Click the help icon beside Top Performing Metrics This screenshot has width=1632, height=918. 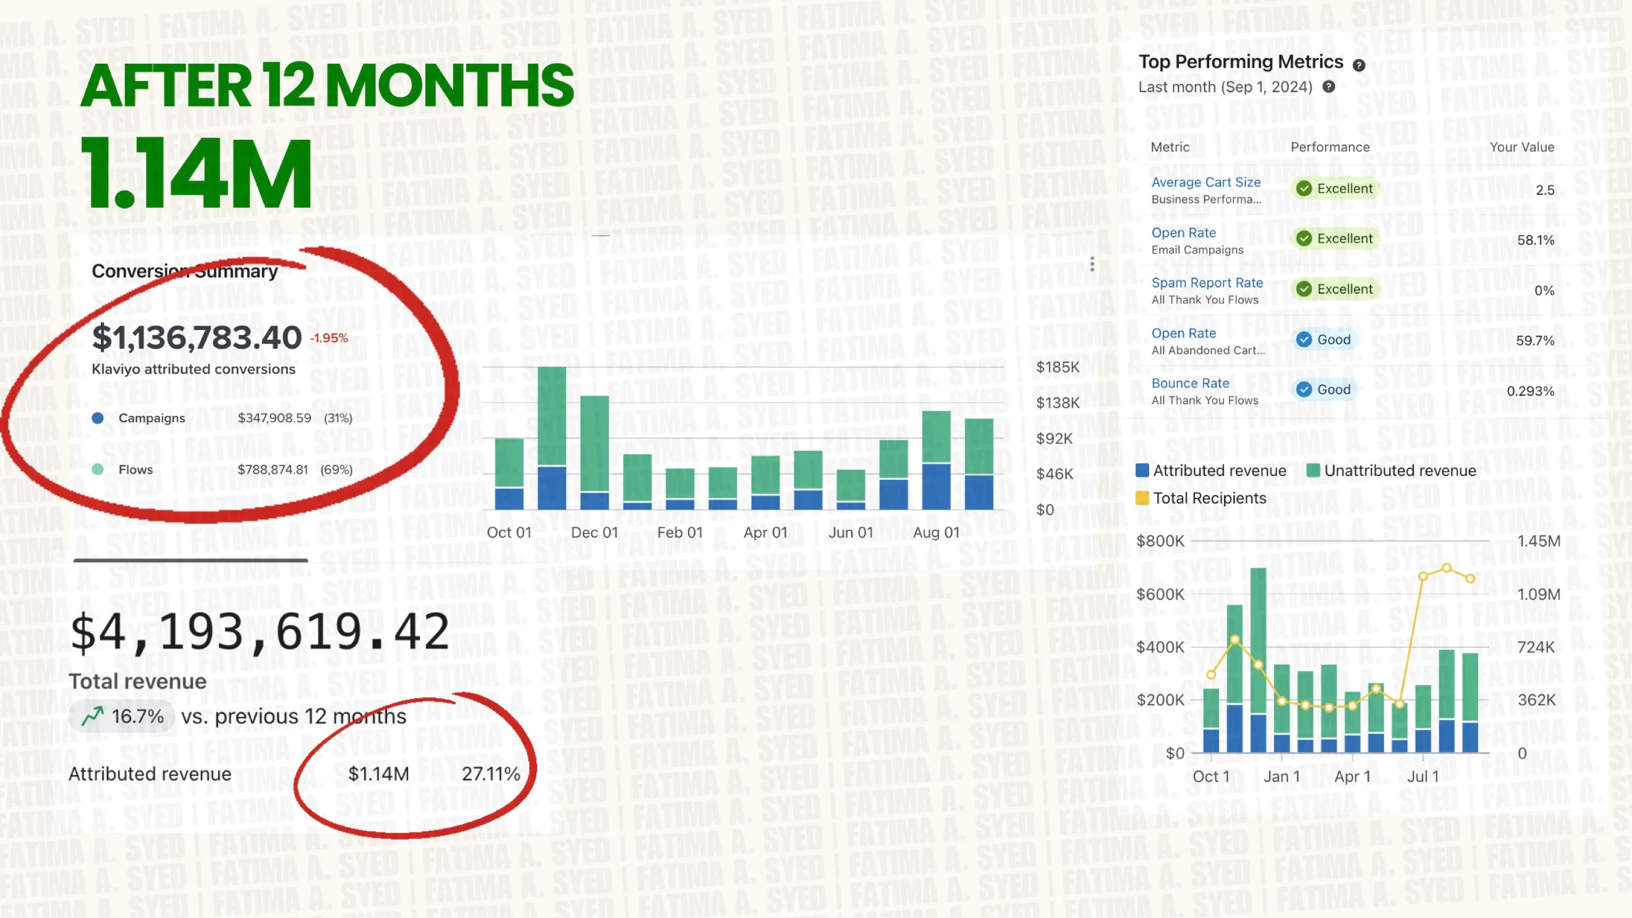tap(1359, 65)
